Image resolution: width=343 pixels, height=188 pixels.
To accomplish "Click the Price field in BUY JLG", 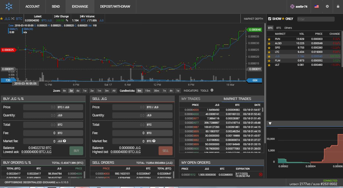I will click(x=40, y=107).
